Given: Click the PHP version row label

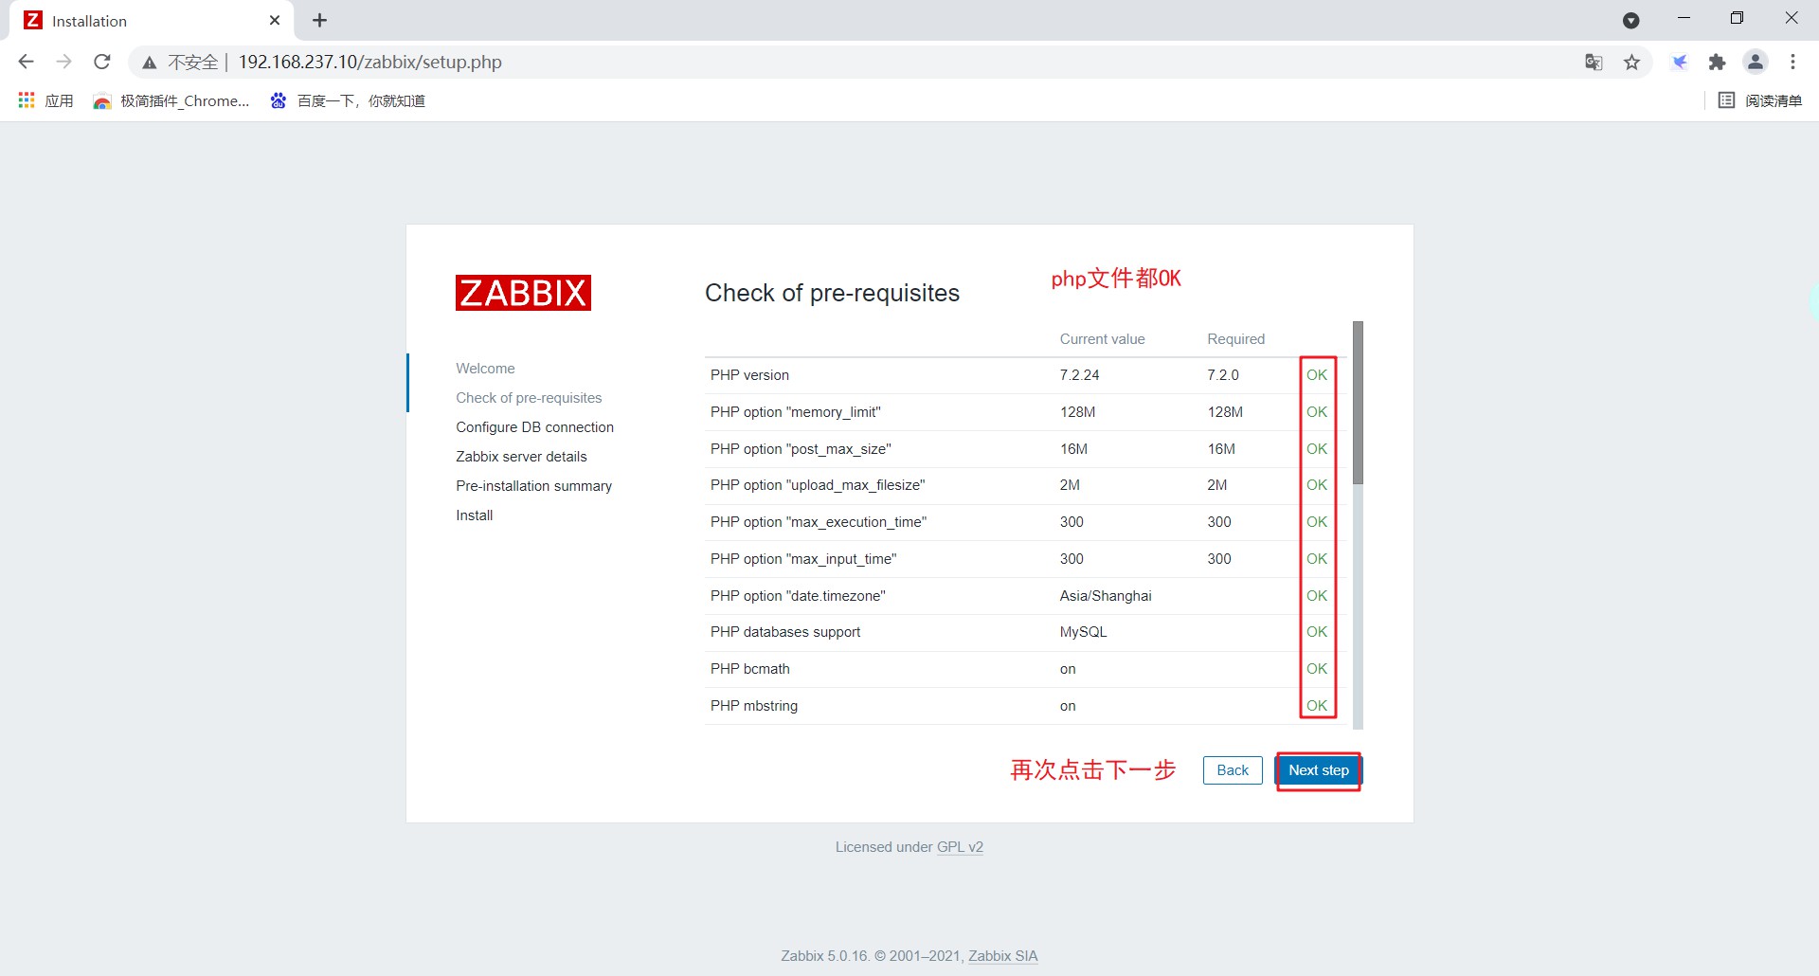Looking at the screenshot, I should [x=749, y=375].
